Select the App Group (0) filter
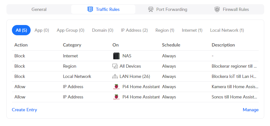 (x=71, y=30)
